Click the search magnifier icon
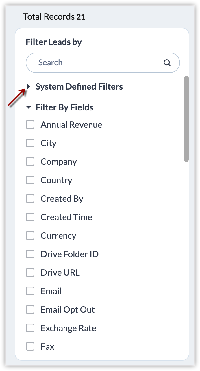The height and width of the screenshot is (371, 200). (x=167, y=63)
